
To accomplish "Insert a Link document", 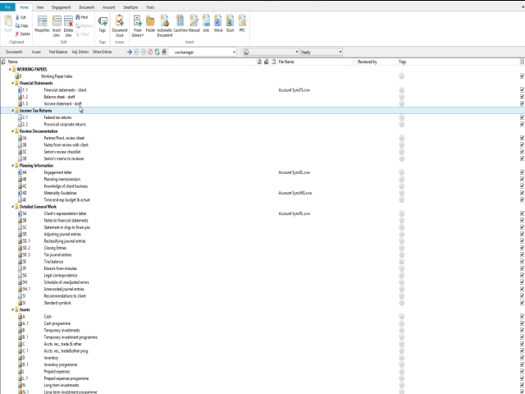I will pos(206,24).
